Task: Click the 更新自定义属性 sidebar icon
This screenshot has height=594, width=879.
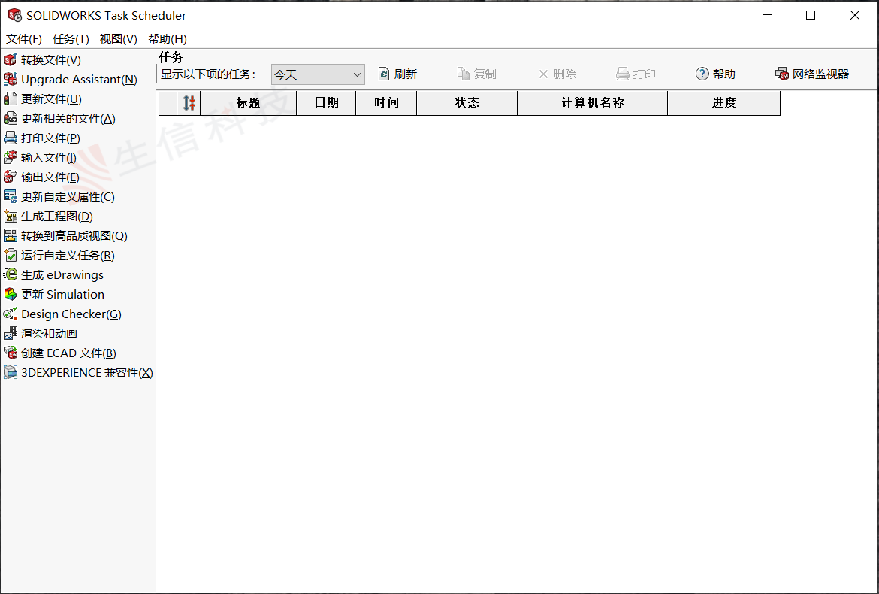Action: click(10, 197)
